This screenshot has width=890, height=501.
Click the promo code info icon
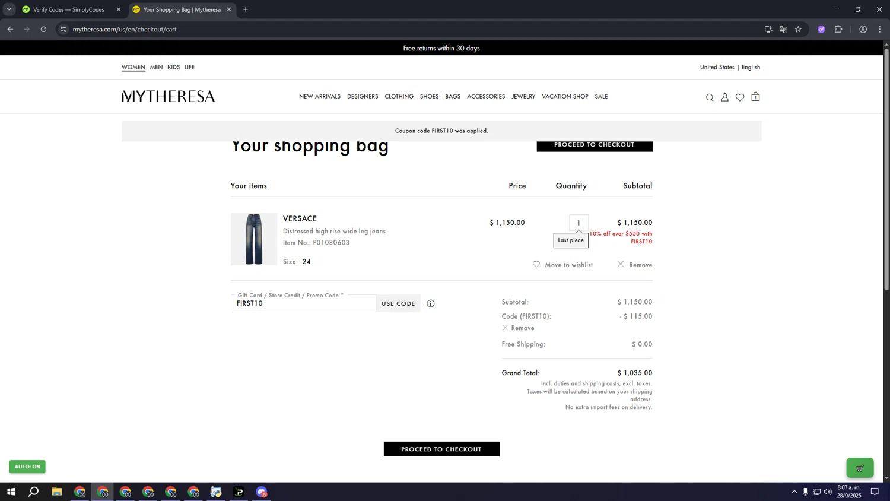point(431,303)
